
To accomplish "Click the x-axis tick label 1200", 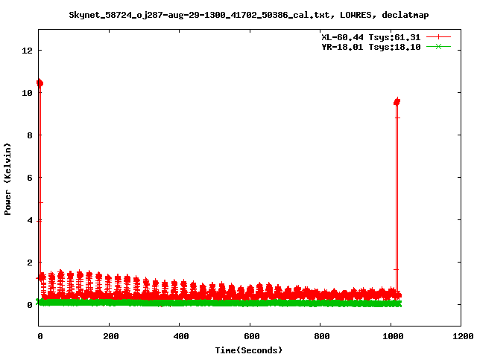I will [x=463, y=336].
